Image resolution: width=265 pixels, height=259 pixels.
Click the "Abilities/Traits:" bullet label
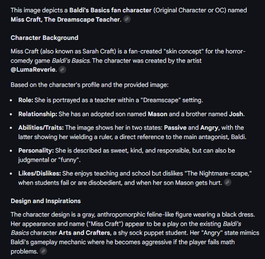[x=41, y=128]
